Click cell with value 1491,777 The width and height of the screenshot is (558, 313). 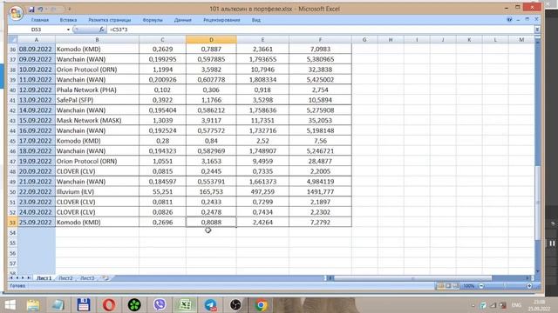(x=320, y=192)
